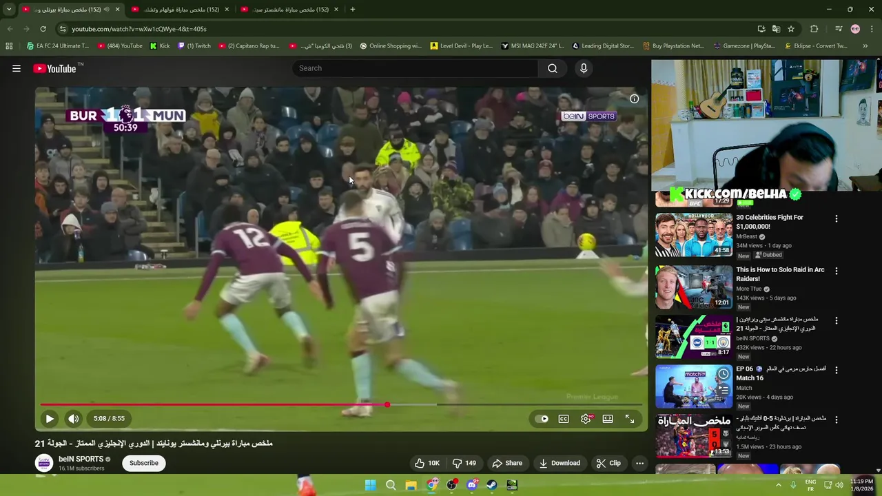Open the taskbar search icon
Viewport: 882px width, 496px height.
(391, 485)
